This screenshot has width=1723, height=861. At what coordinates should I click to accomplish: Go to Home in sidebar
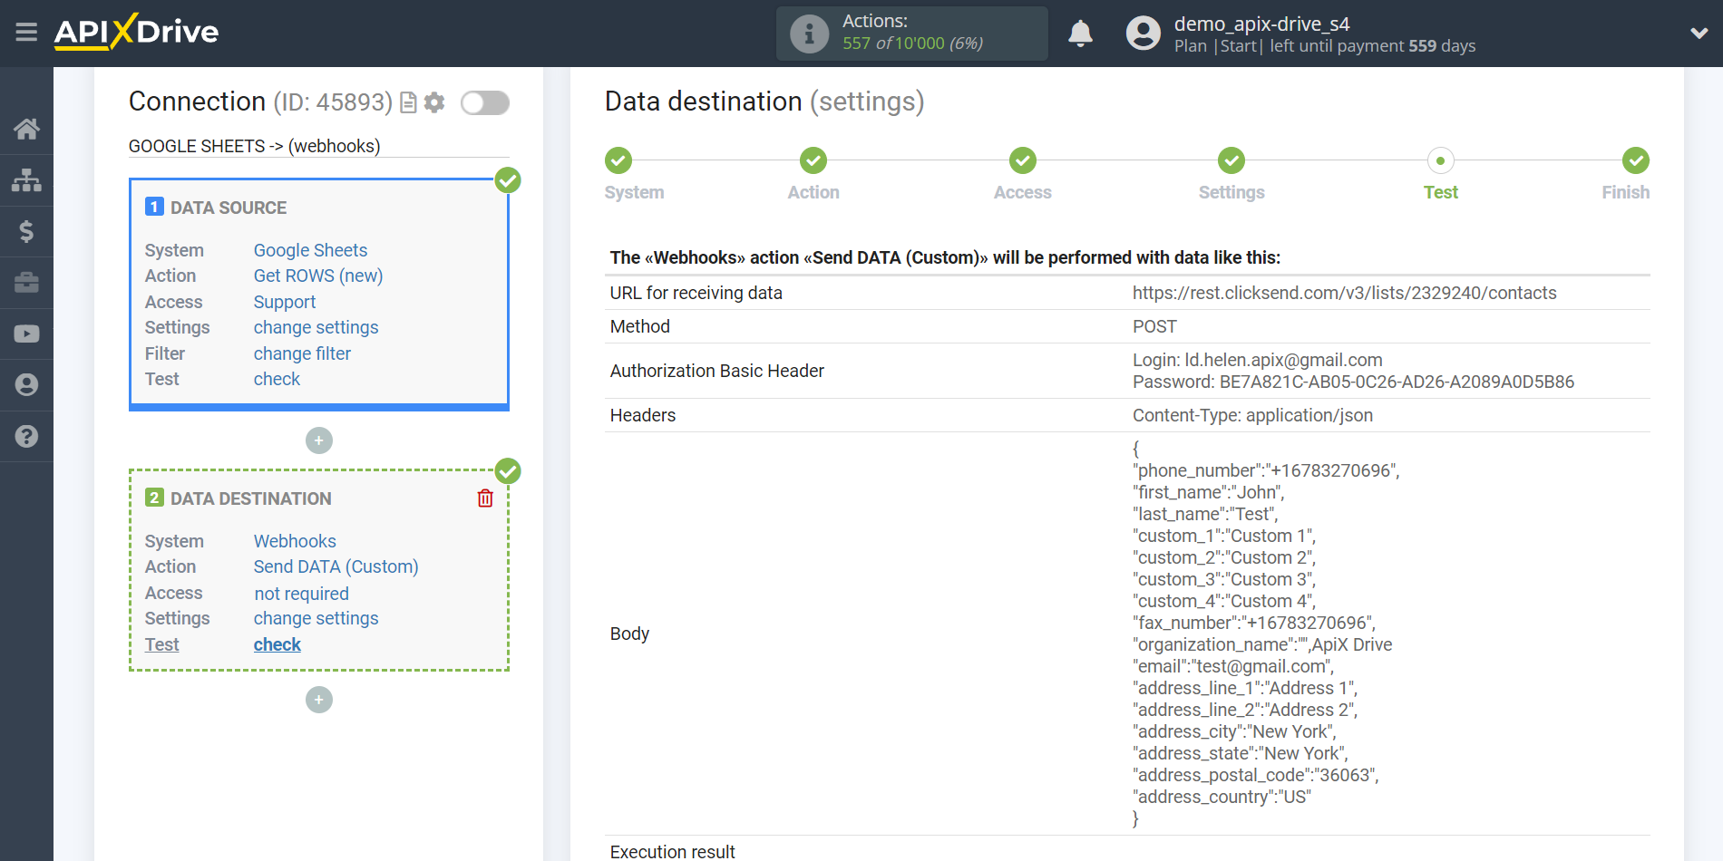click(26, 129)
